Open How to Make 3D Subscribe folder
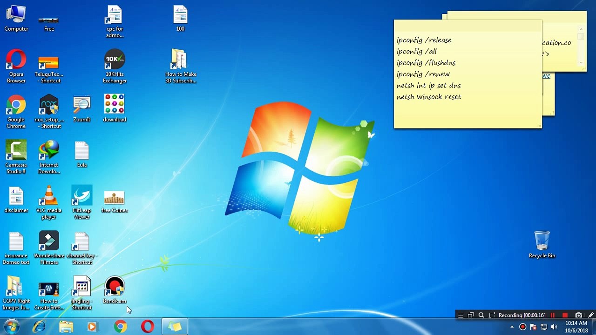The height and width of the screenshot is (335, 596). [x=181, y=67]
